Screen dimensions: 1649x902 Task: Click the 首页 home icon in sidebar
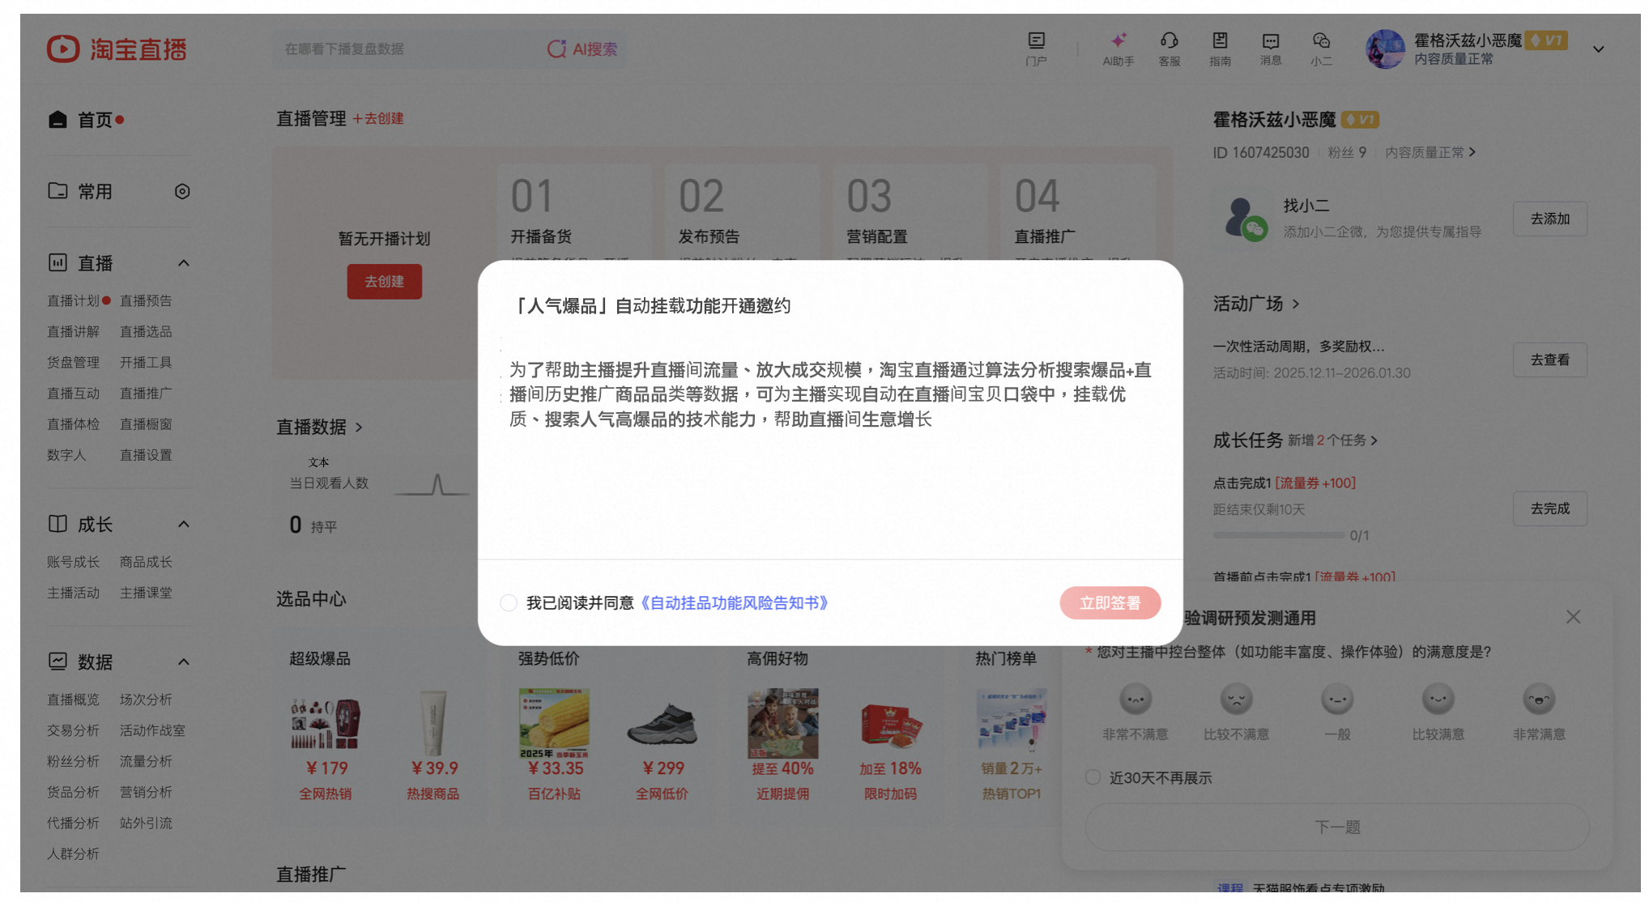click(58, 120)
